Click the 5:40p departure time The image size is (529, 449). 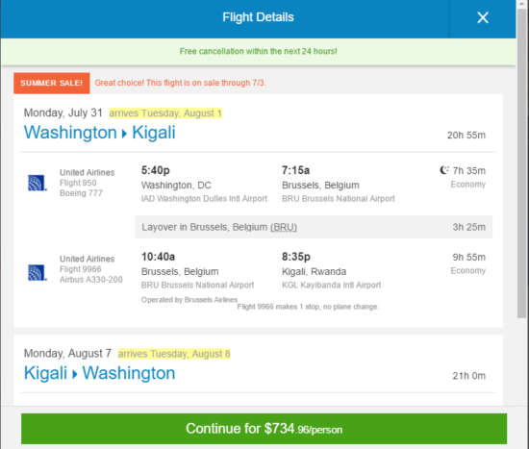156,170
